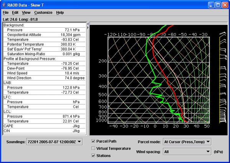The height and width of the screenshot is (163, 230).
Task: Open the Help menu
Action: 60,13
